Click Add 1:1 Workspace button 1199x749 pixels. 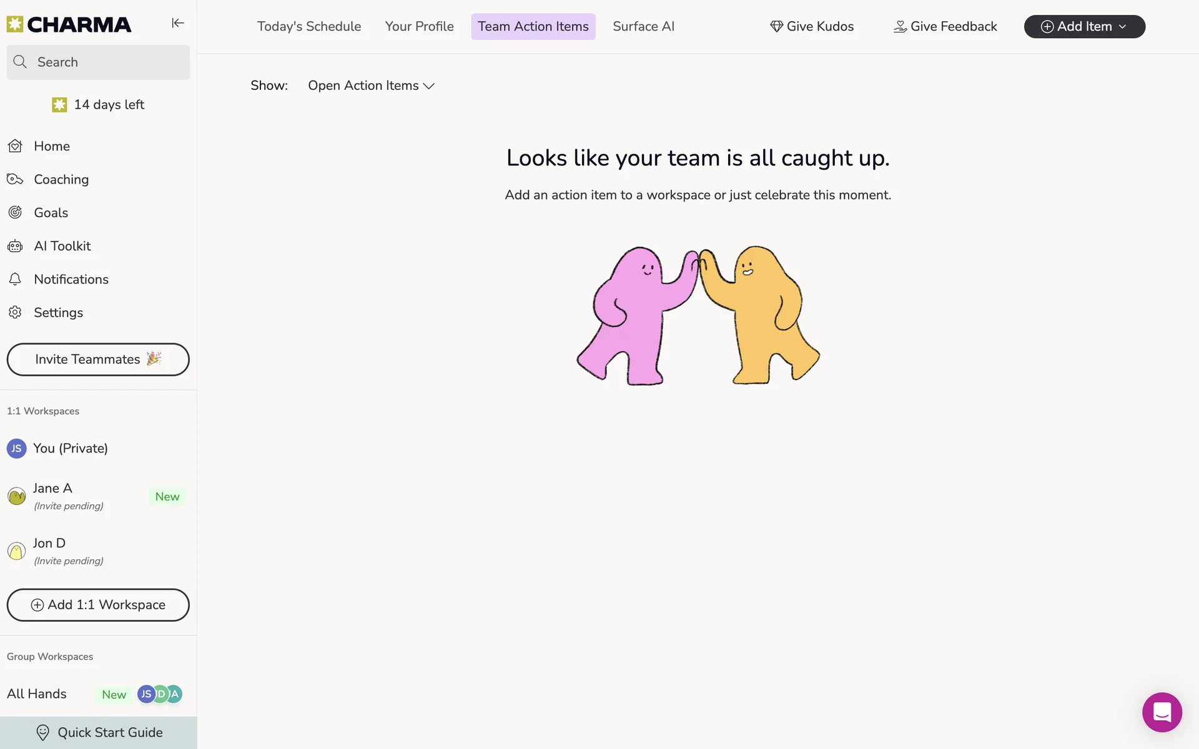tap(98, 605)
